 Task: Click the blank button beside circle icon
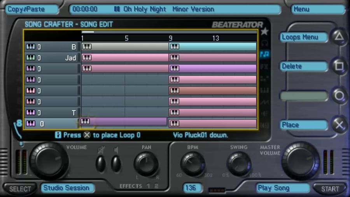tap(303, 96)
